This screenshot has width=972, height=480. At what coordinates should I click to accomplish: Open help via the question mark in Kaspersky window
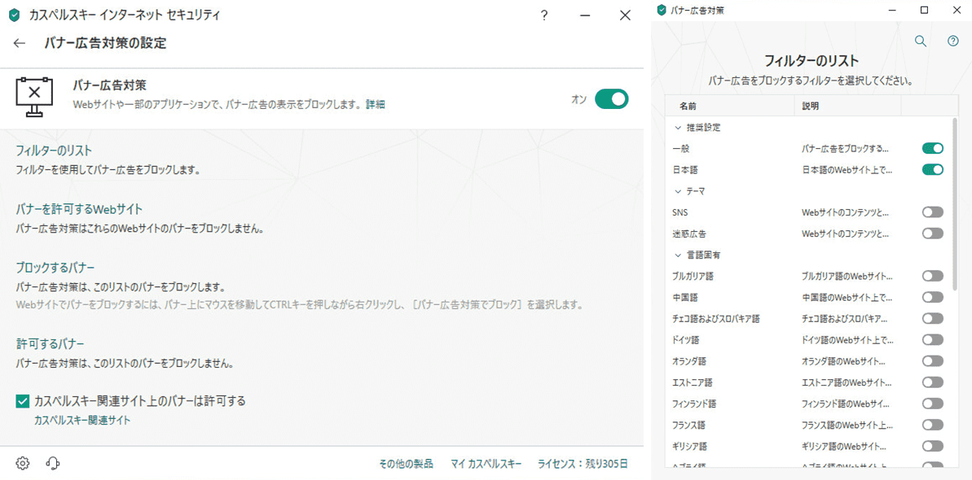point(544,15)
